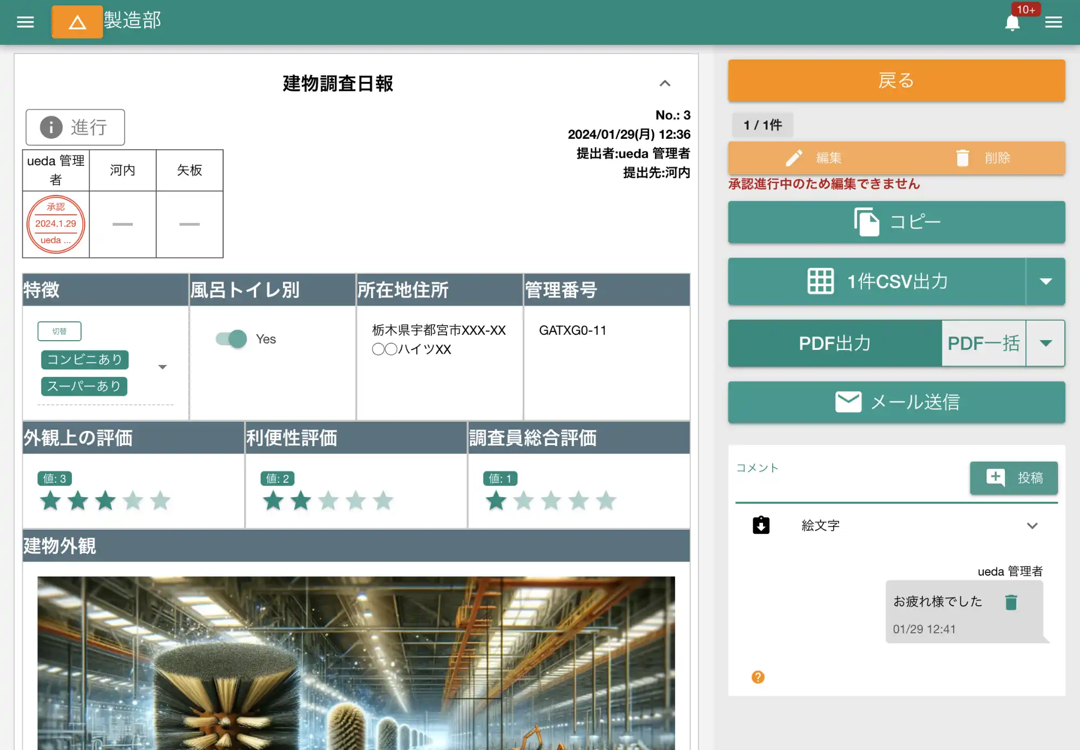Open the left hamburger menu
The width and height of the screenshot is (1080, 750).
click(25, 22)
